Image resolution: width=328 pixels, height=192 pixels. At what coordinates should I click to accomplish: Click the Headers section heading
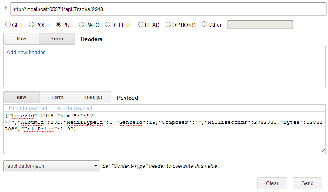[x=91, y=39]
